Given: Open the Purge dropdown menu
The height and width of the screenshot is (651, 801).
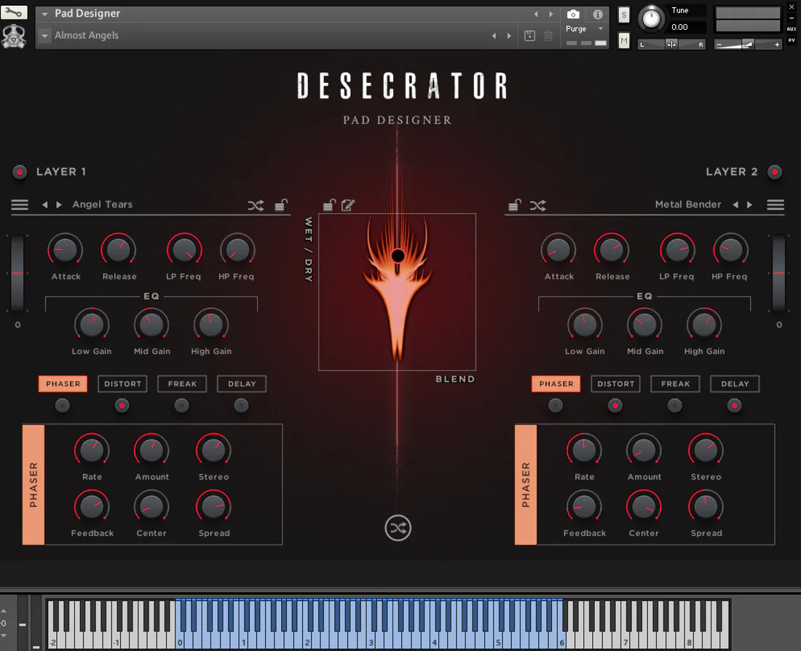Looking at the screenshot, I should tap(601, 29).
